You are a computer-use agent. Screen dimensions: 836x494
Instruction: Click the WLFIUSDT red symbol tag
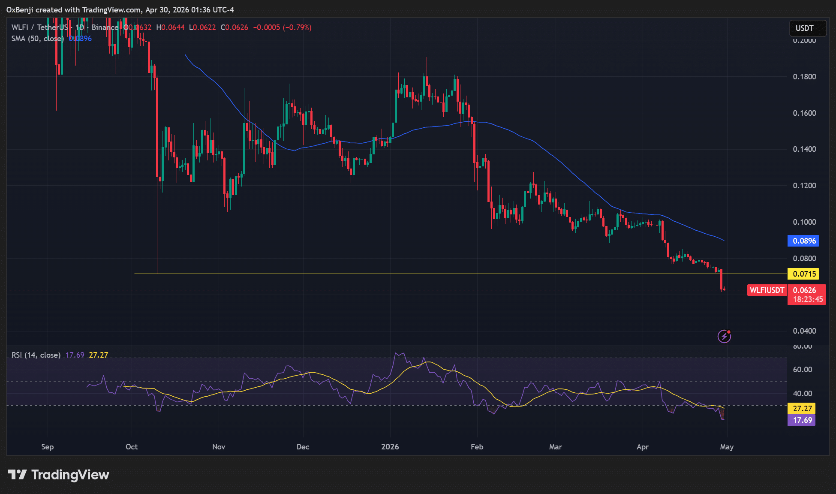(767, 290)
